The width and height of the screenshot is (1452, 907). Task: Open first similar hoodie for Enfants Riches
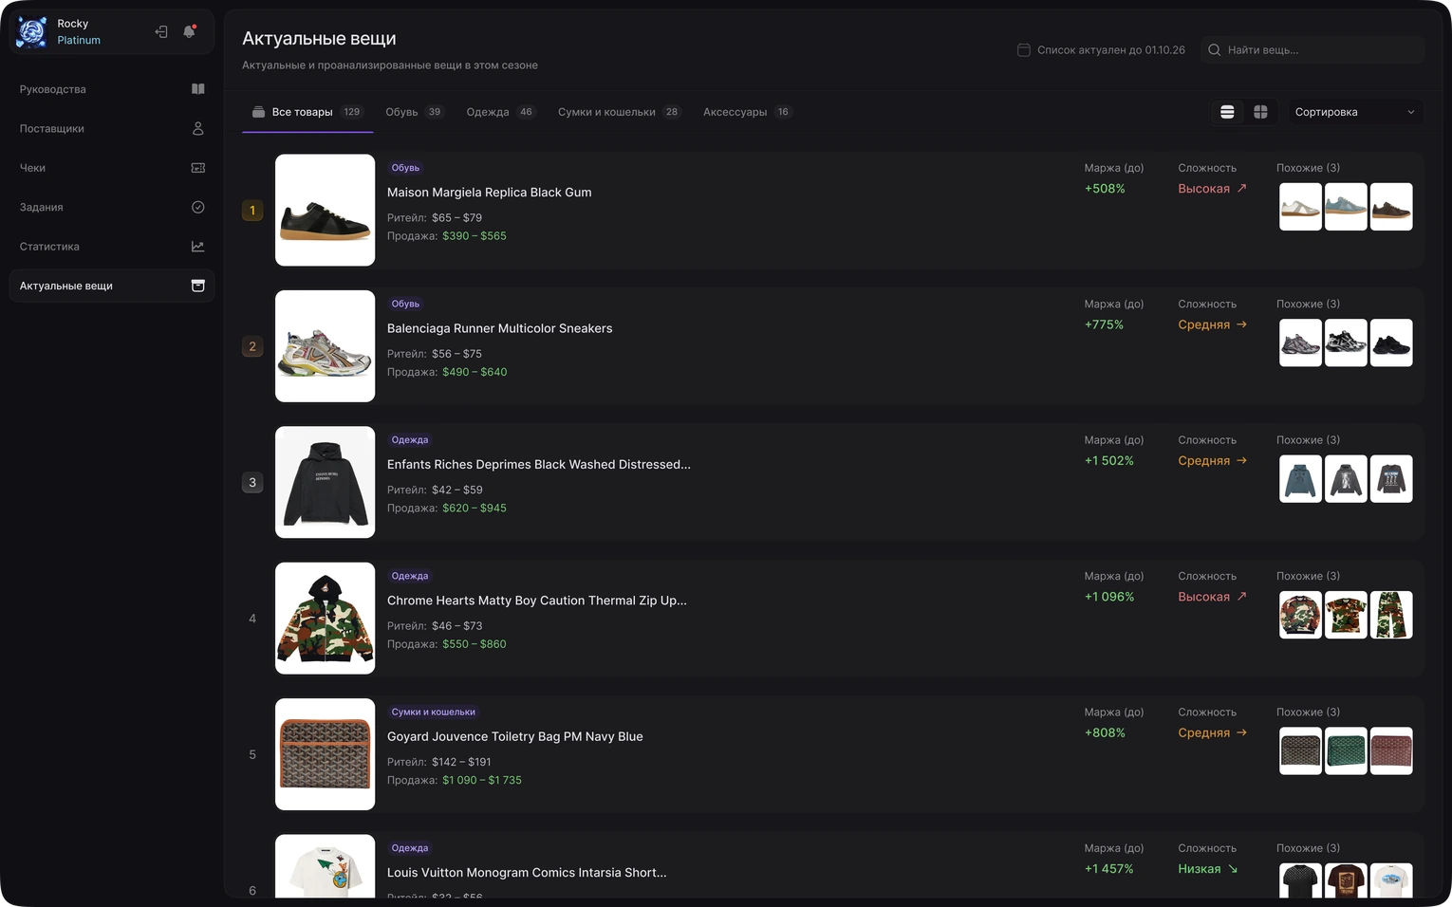(x=1300, y=479)
